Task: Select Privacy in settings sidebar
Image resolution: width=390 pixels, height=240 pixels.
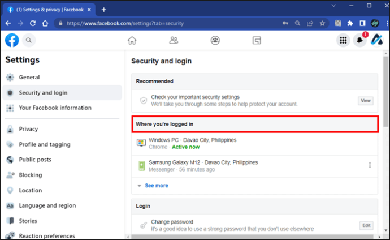Action: 28,129
